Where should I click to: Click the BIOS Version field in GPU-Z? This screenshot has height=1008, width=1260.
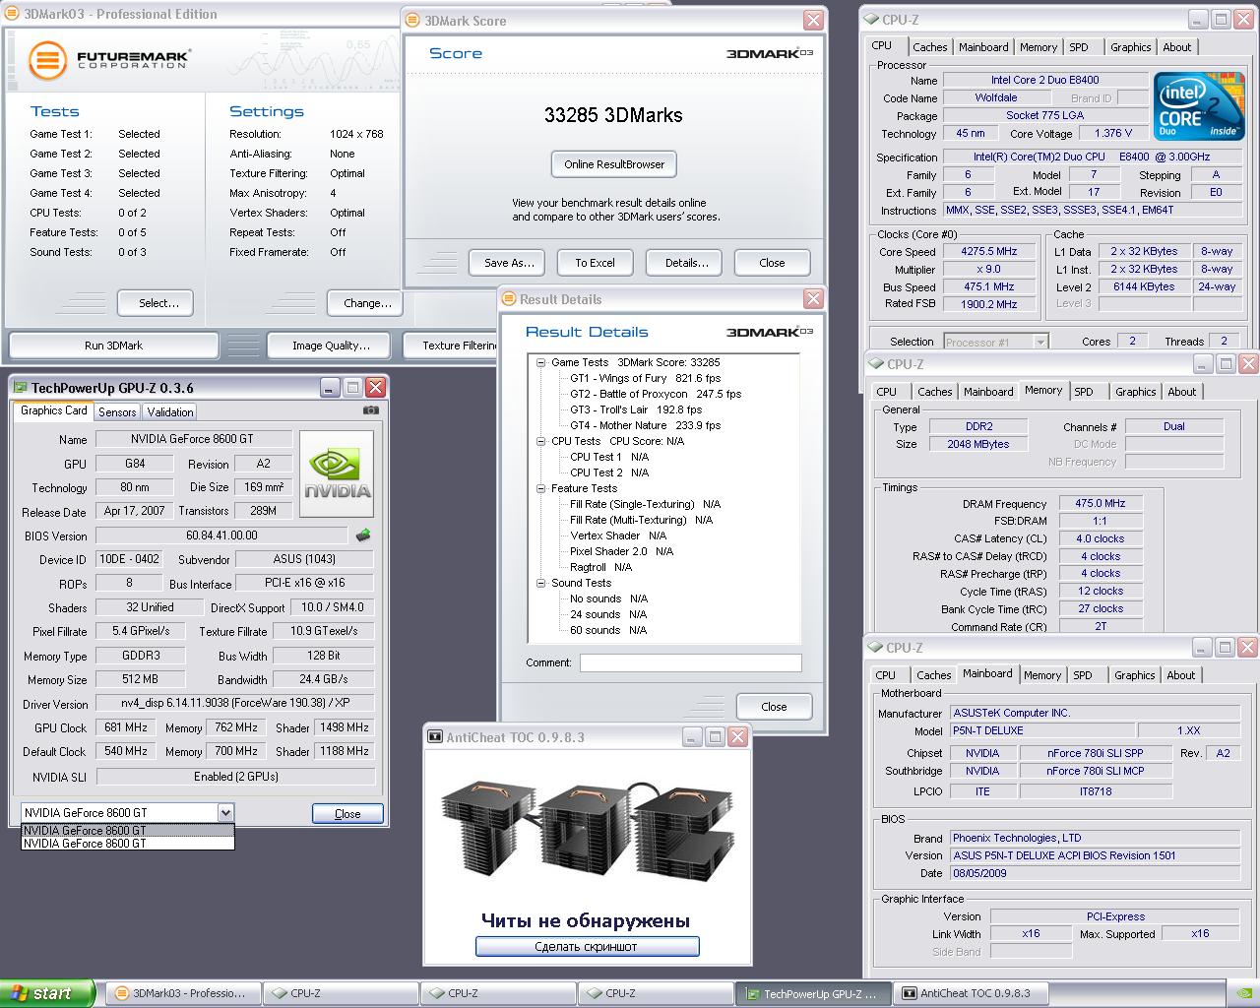[221, 535]
